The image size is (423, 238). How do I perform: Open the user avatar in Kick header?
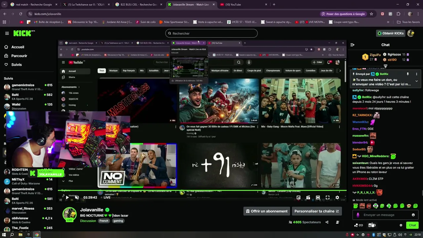click(411, 33)
